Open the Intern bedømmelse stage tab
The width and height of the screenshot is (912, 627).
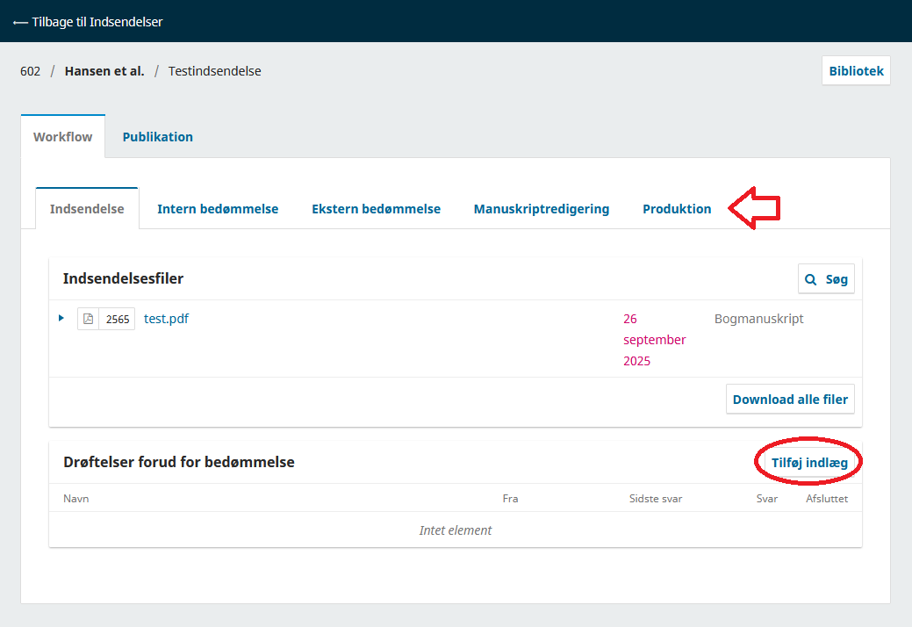pyautogui.click(x=218, y=209)
